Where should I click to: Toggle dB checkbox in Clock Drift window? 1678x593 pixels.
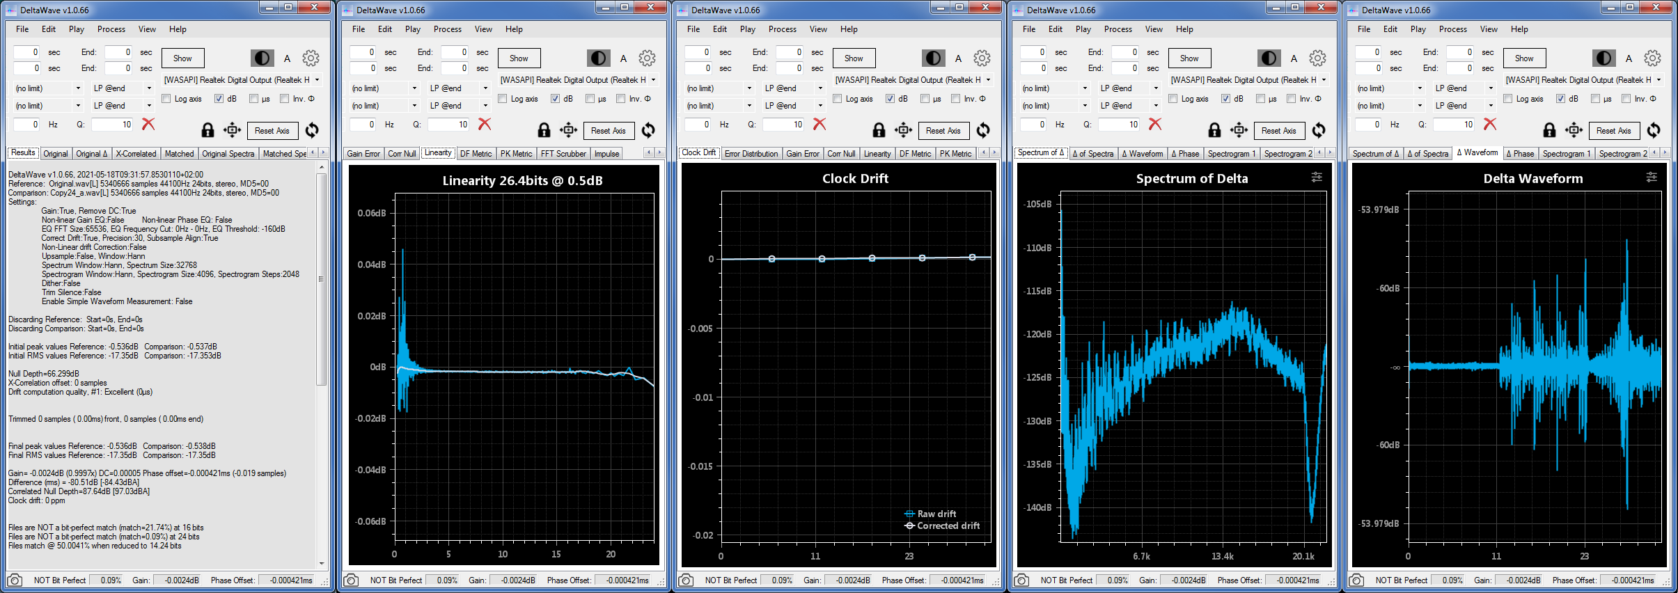(x=891, y=99)
